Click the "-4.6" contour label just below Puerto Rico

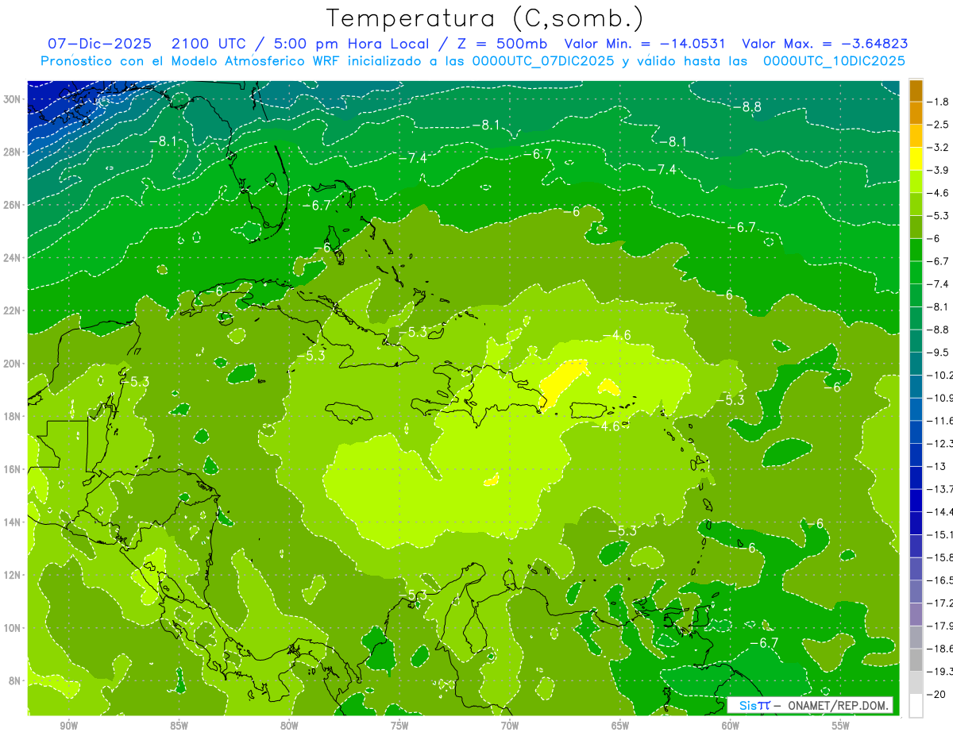coord(607,426)
